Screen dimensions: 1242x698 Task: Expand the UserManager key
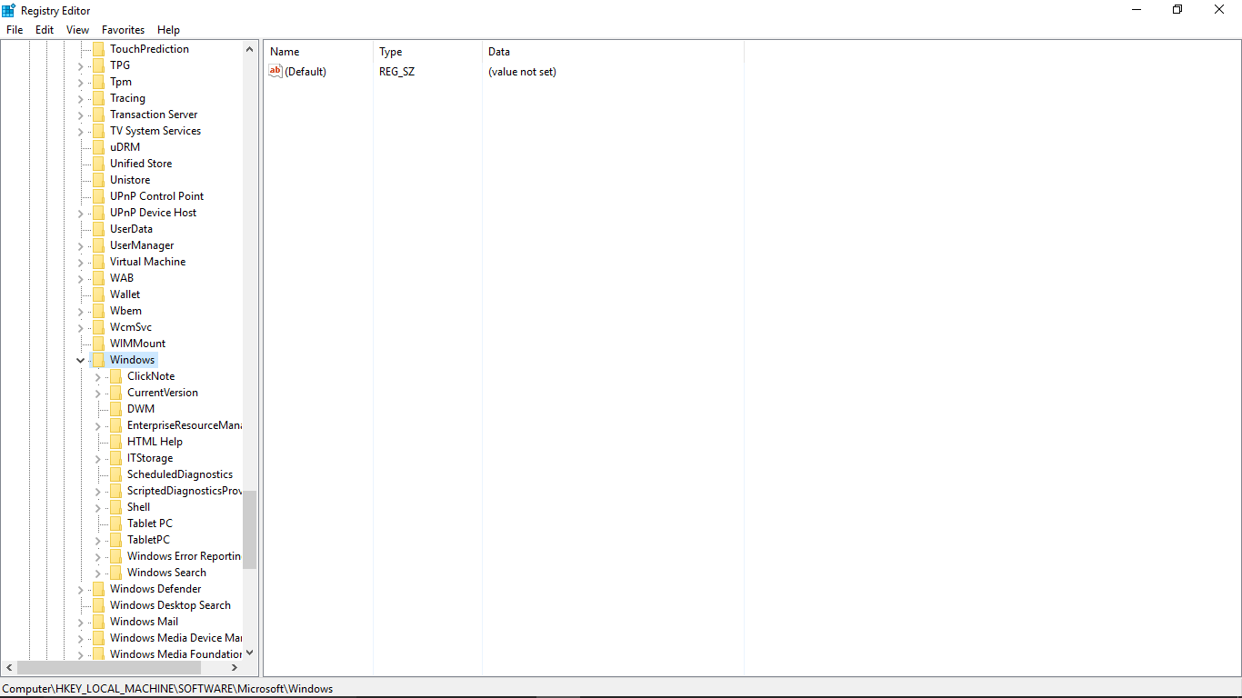tap(81, 245)
